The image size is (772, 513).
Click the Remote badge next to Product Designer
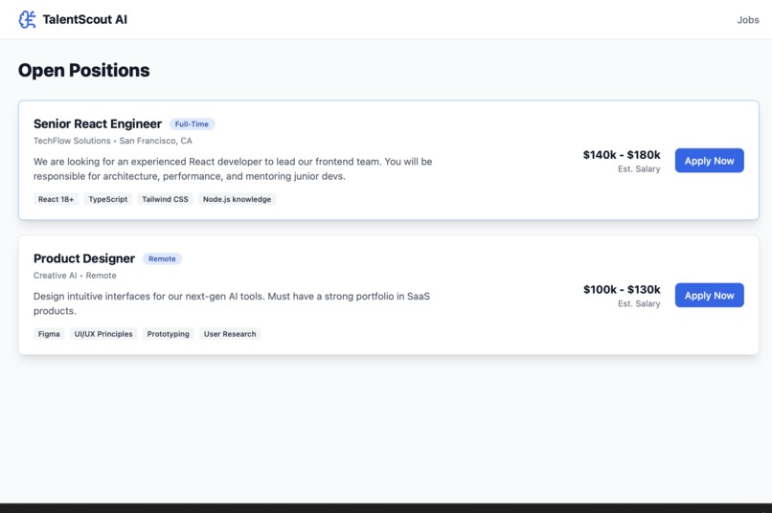click(x=162, y=258)
